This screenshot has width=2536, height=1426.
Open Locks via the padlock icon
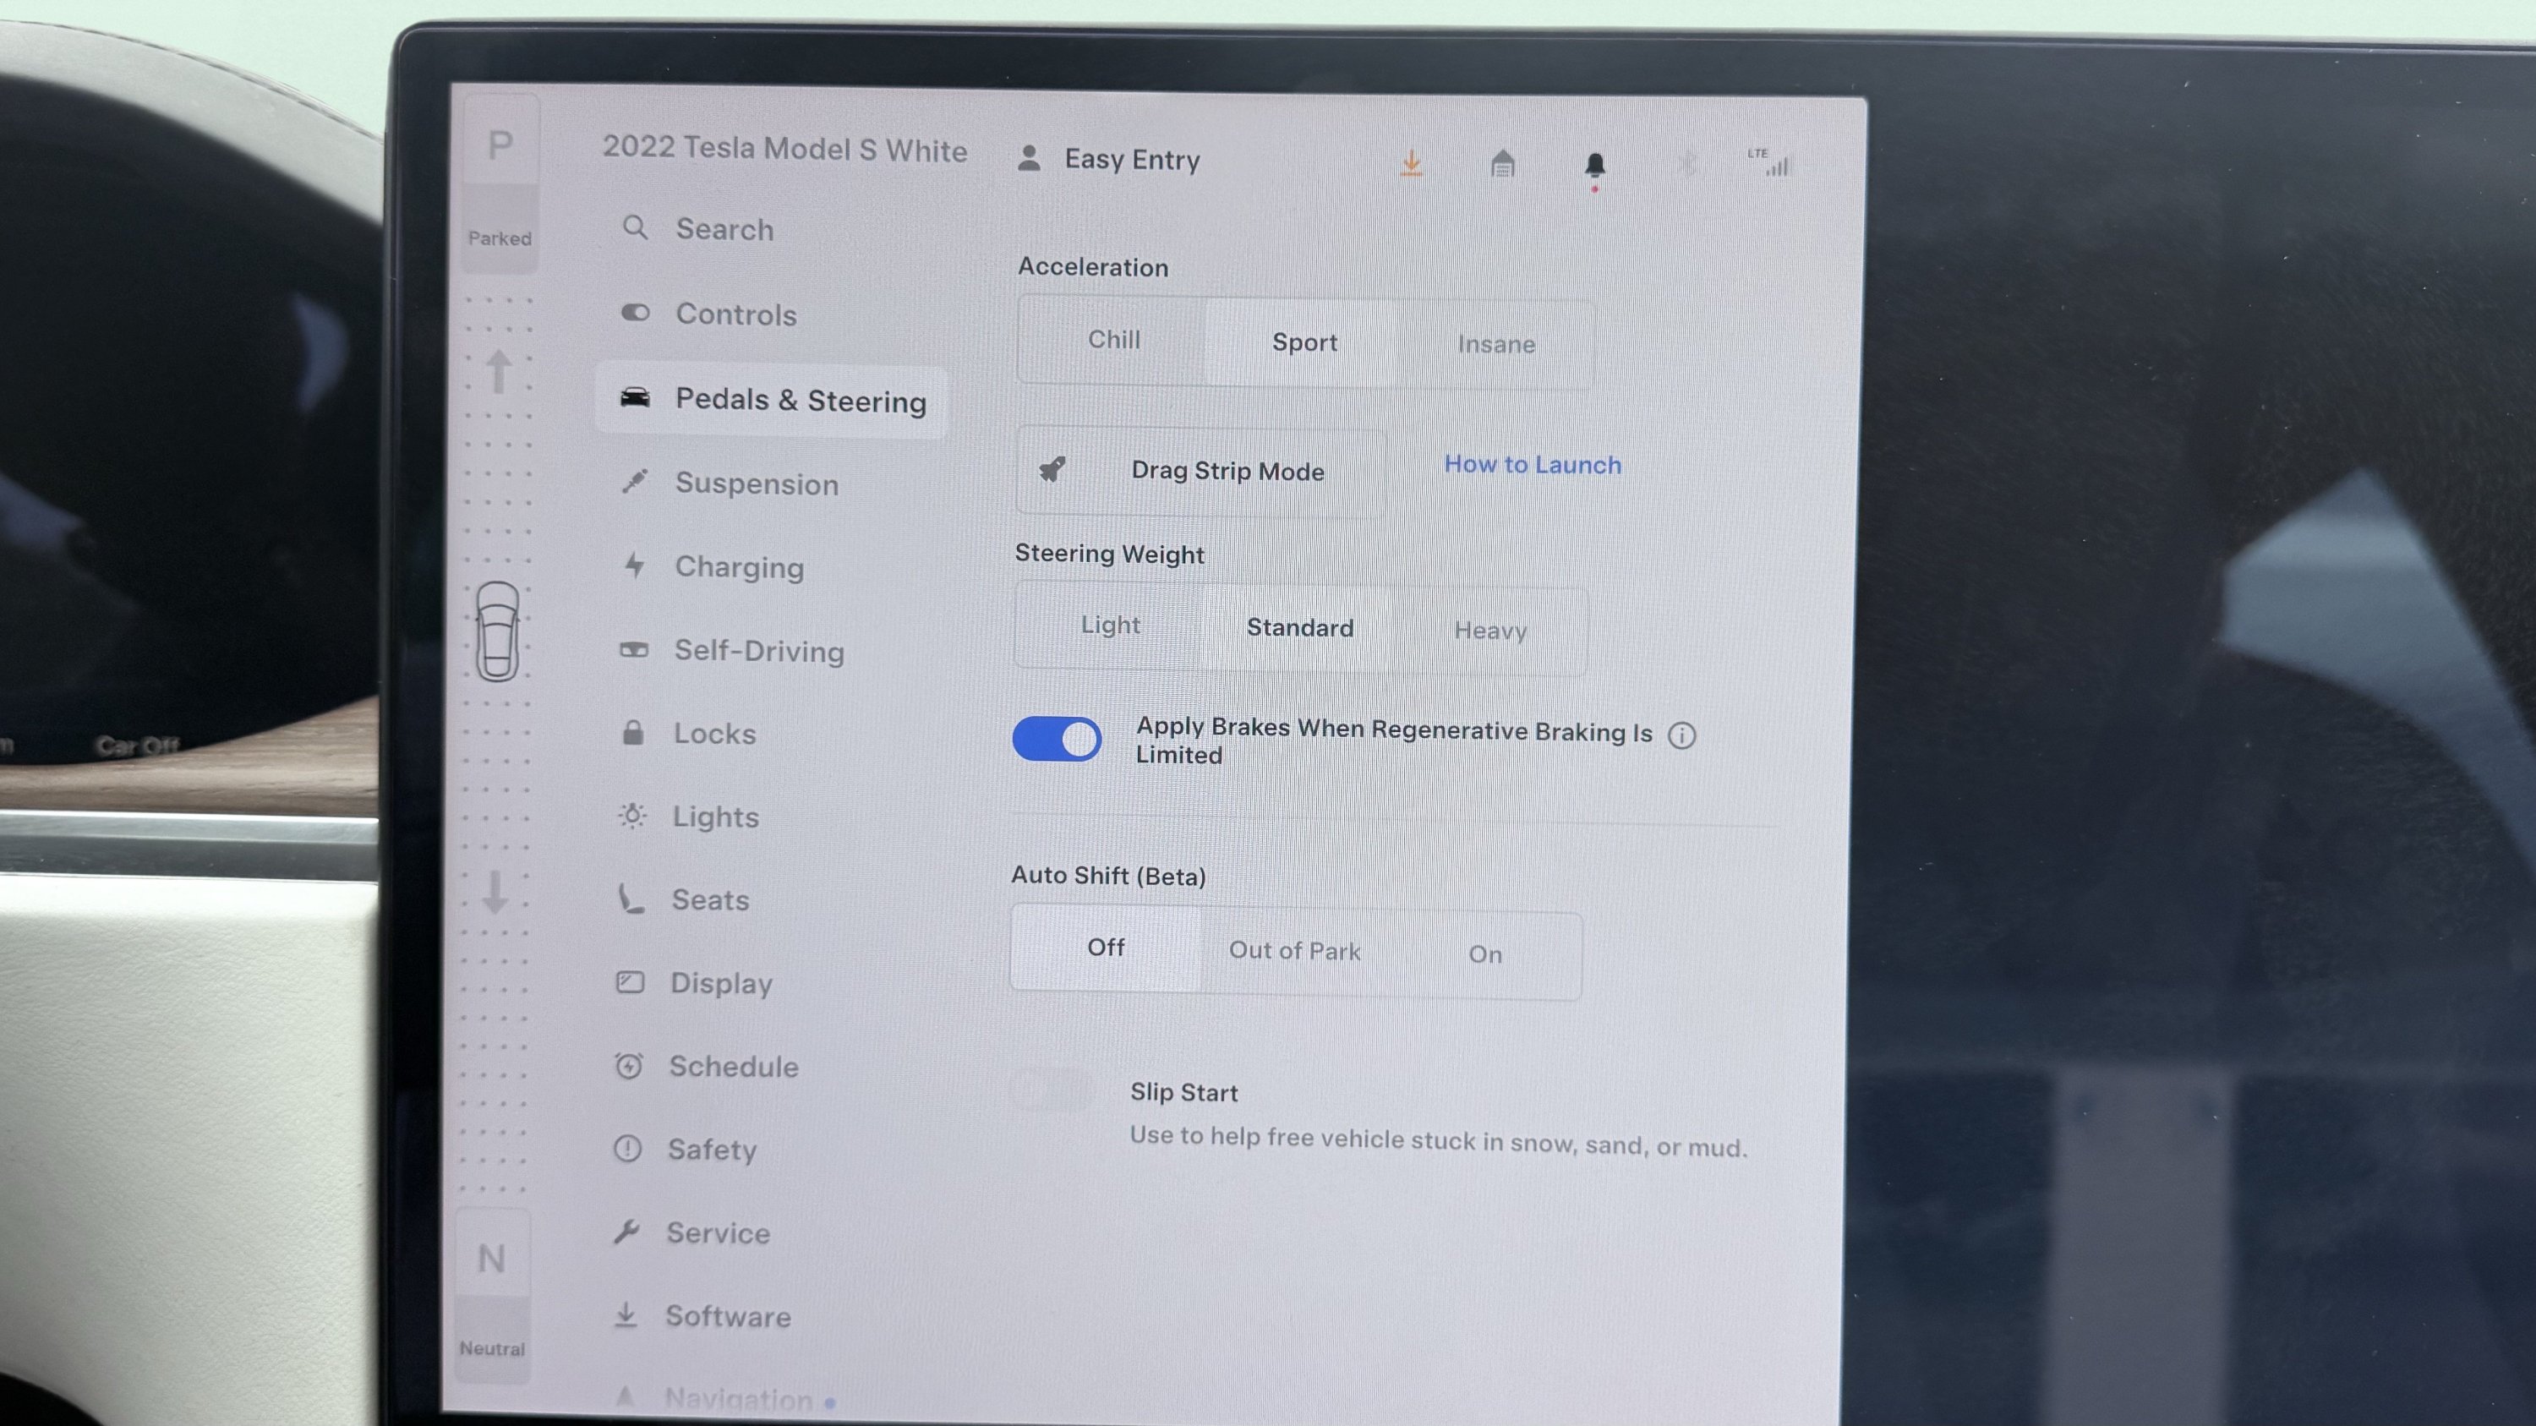[633, 732]
